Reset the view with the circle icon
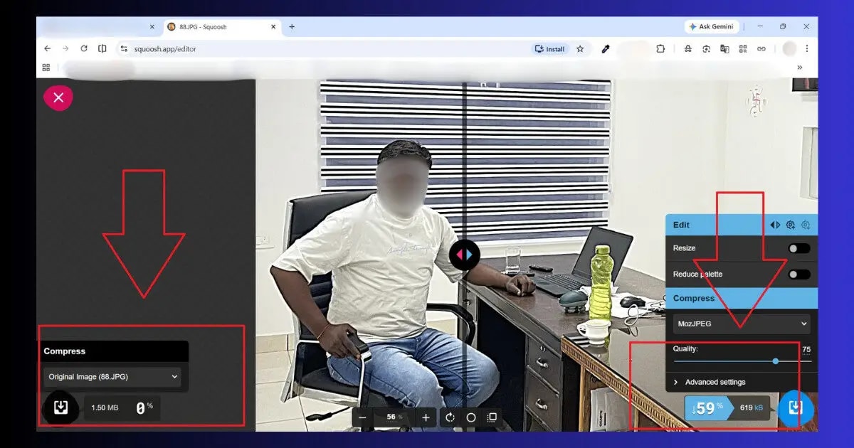 point(470,417)
